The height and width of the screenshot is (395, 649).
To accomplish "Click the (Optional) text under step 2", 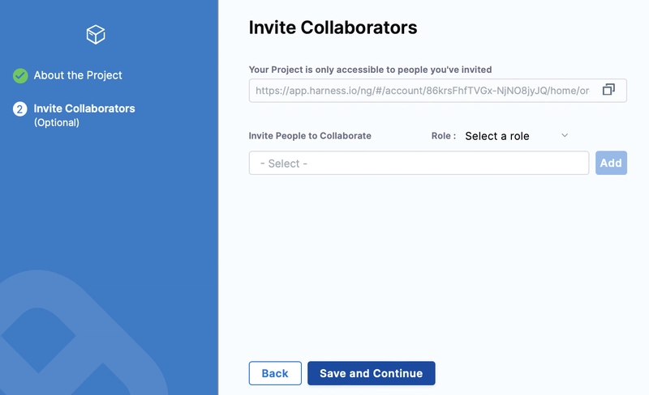I will [57, 123].
